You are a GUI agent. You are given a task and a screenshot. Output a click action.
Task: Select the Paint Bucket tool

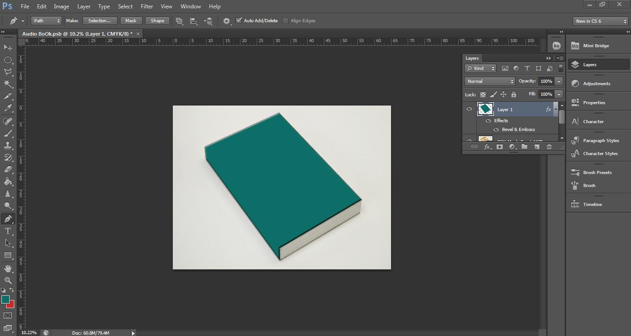pyautogui.click(x=8, y=181)
